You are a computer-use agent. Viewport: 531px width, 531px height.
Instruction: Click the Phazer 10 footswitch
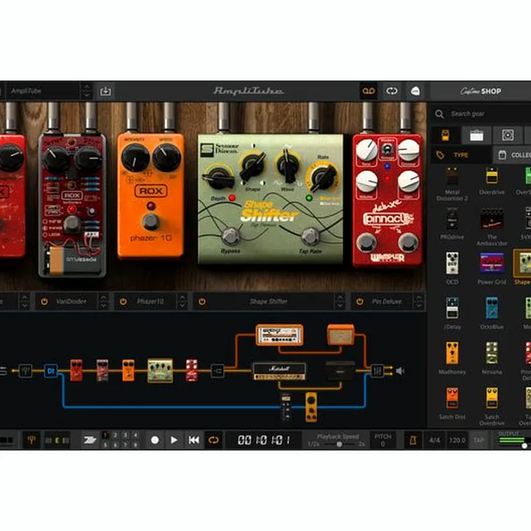tap(150, 221)
